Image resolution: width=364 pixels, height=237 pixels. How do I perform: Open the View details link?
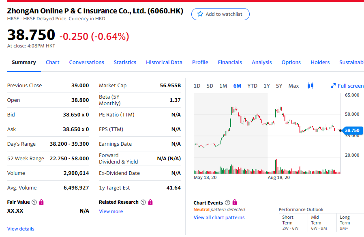21,229
